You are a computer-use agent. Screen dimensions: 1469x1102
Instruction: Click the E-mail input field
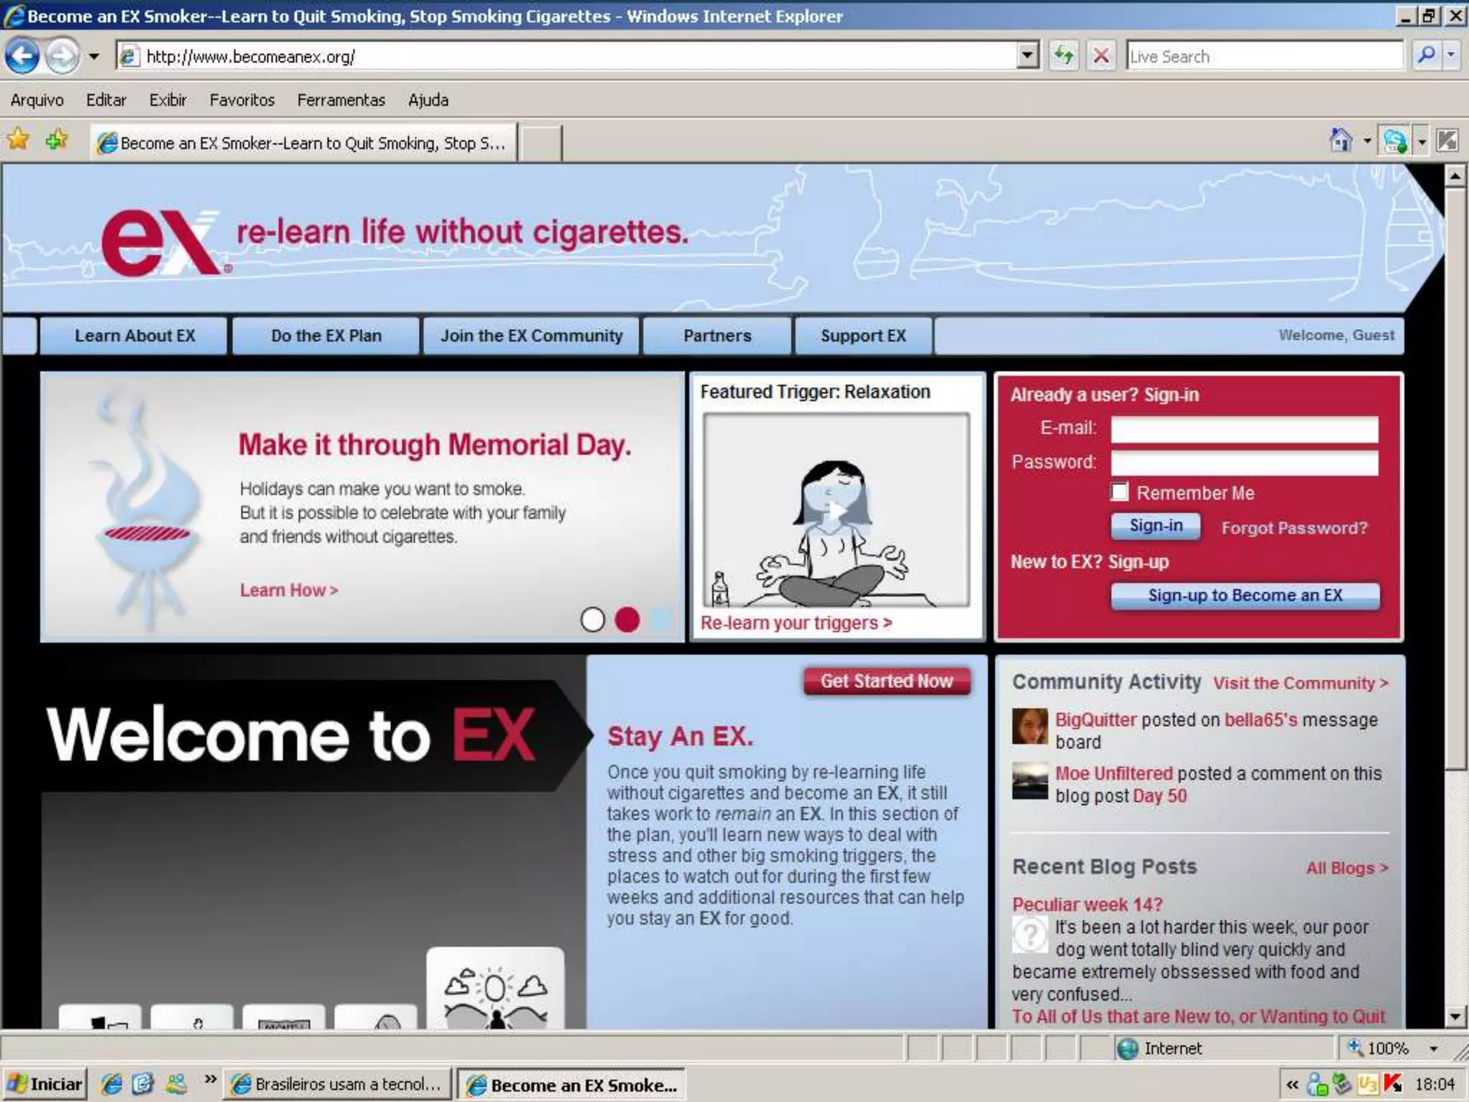(1244, 429)
